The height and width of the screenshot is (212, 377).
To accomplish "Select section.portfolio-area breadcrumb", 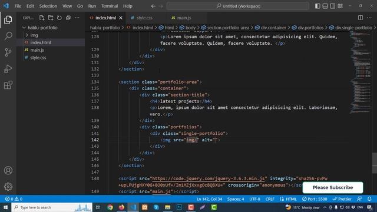I will [x=226, y=28].
